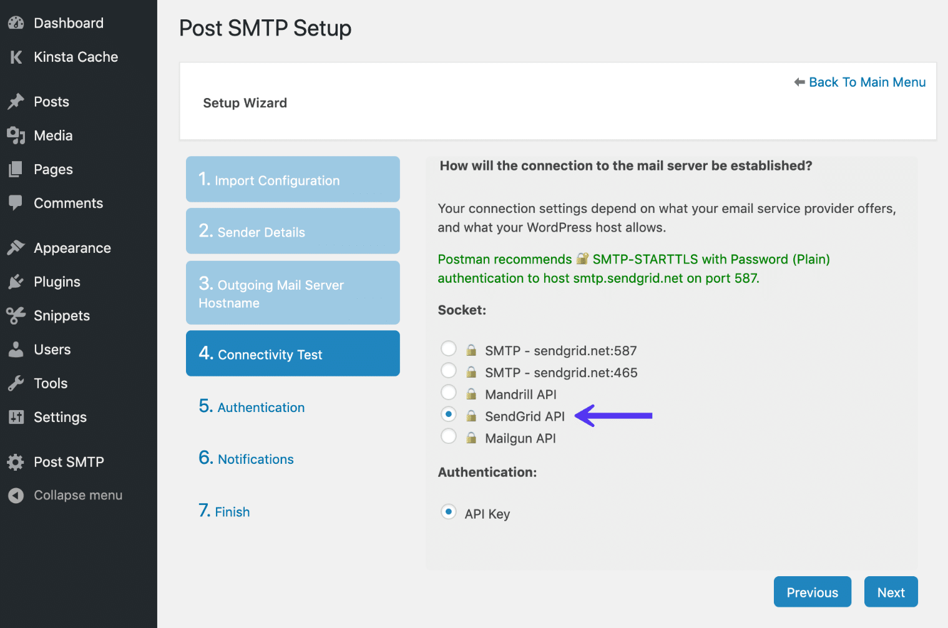Click the Back To Main Menu arrow icon
Screen dimensions: 948x628
pyautogui.click(x=799, y=82)
